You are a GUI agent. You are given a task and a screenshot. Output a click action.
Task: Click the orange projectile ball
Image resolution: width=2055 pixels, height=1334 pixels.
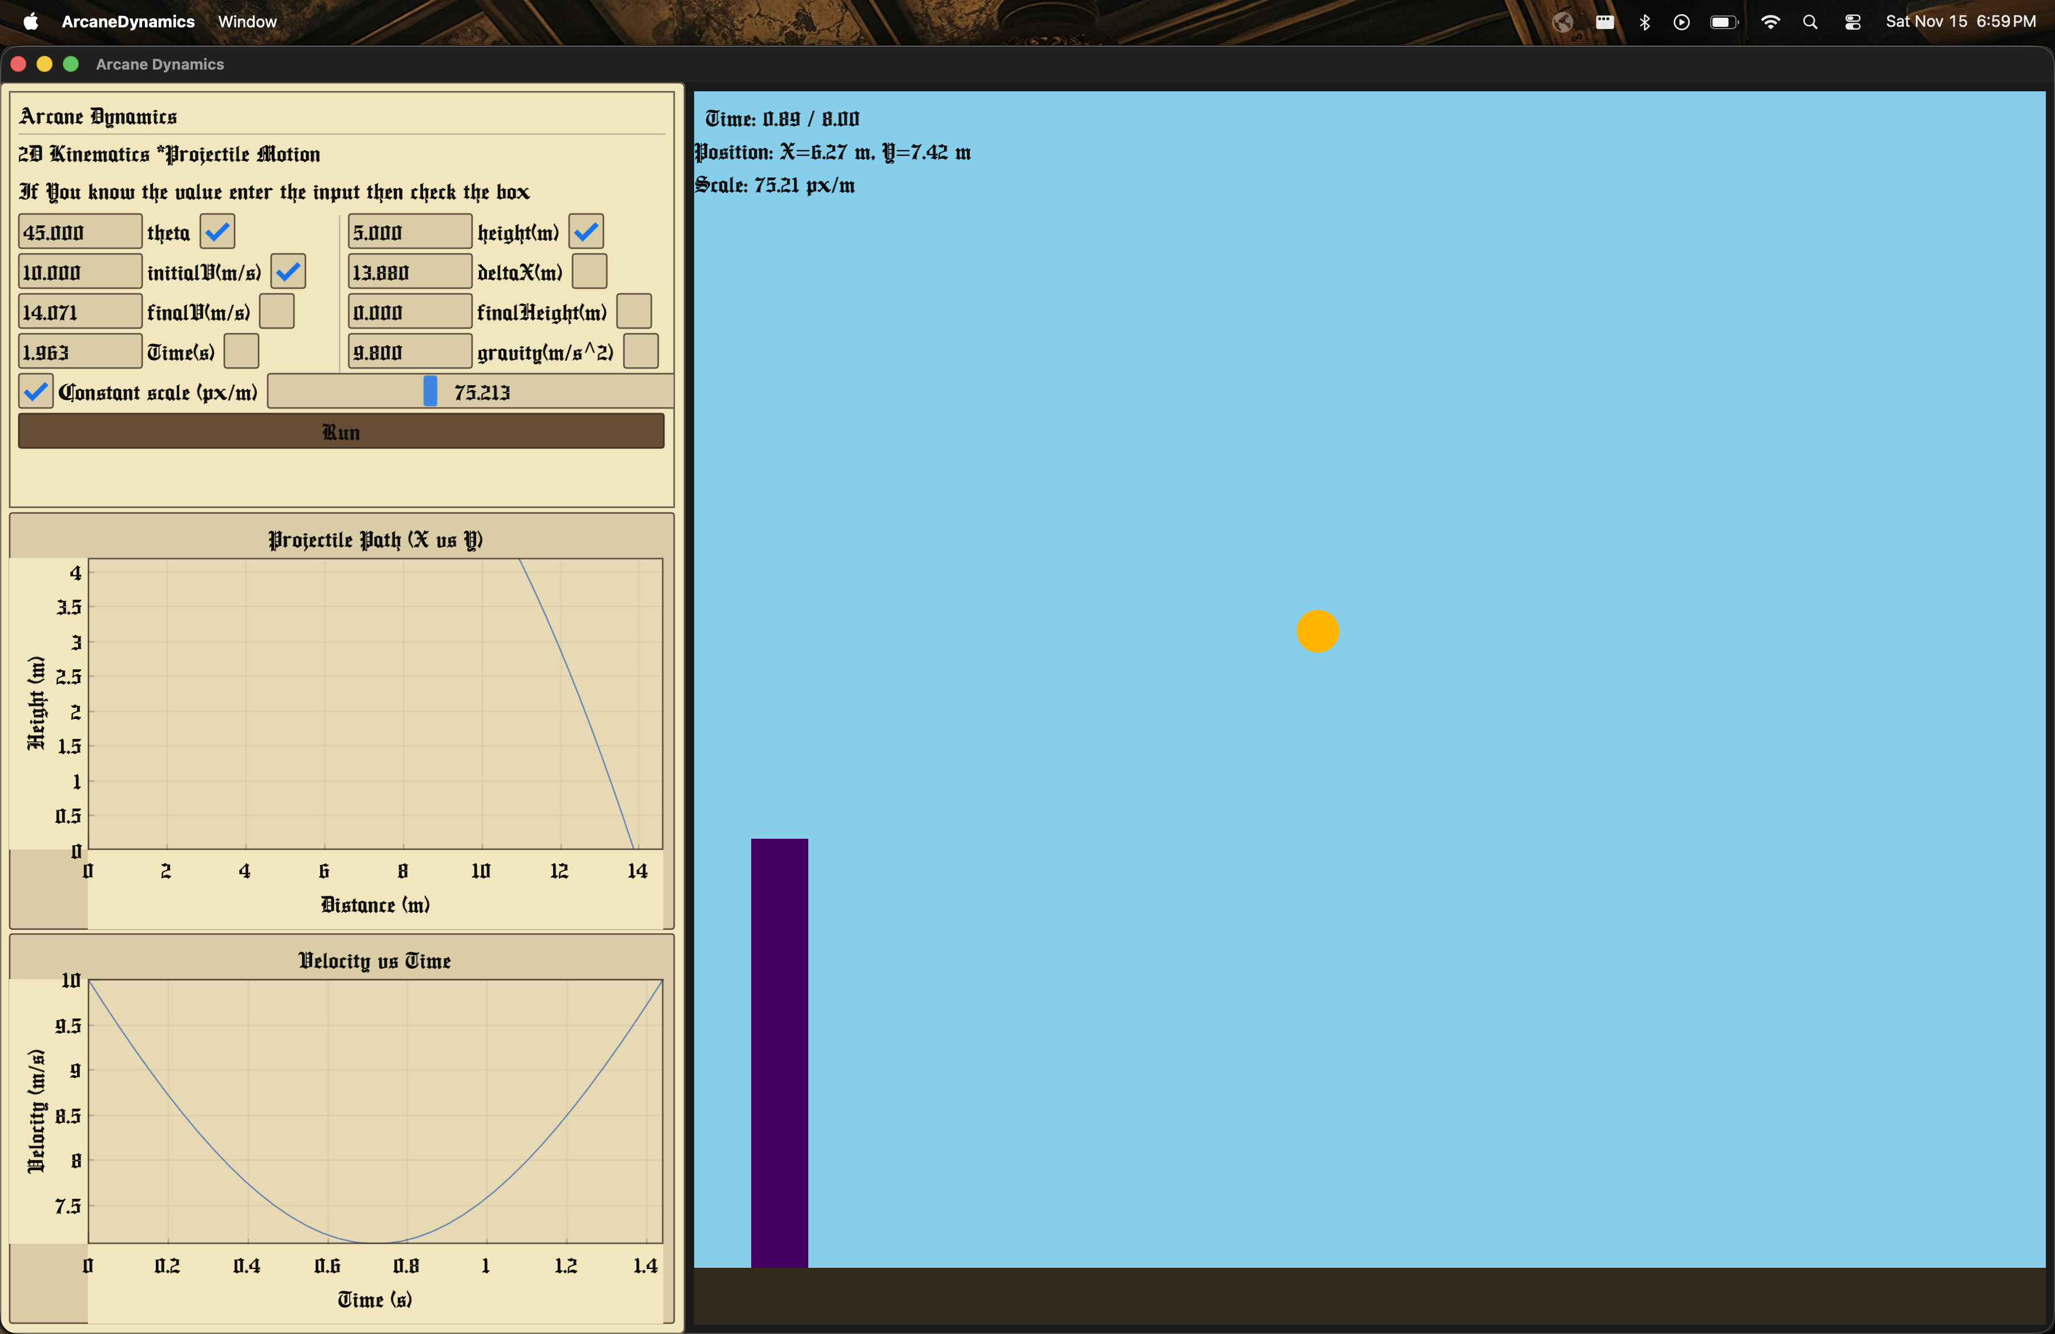pos(1317,632)
